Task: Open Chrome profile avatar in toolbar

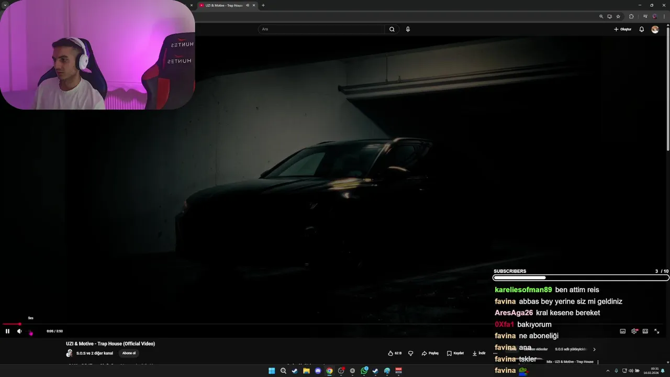Action: click(x=654, y=16)
